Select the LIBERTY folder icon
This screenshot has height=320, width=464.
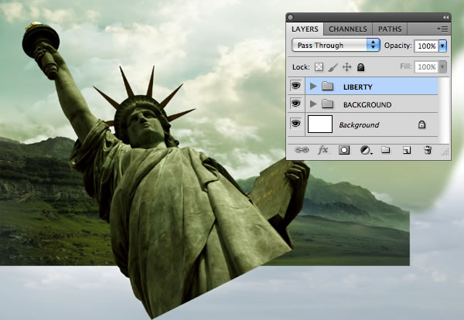[x=328, y=86]
